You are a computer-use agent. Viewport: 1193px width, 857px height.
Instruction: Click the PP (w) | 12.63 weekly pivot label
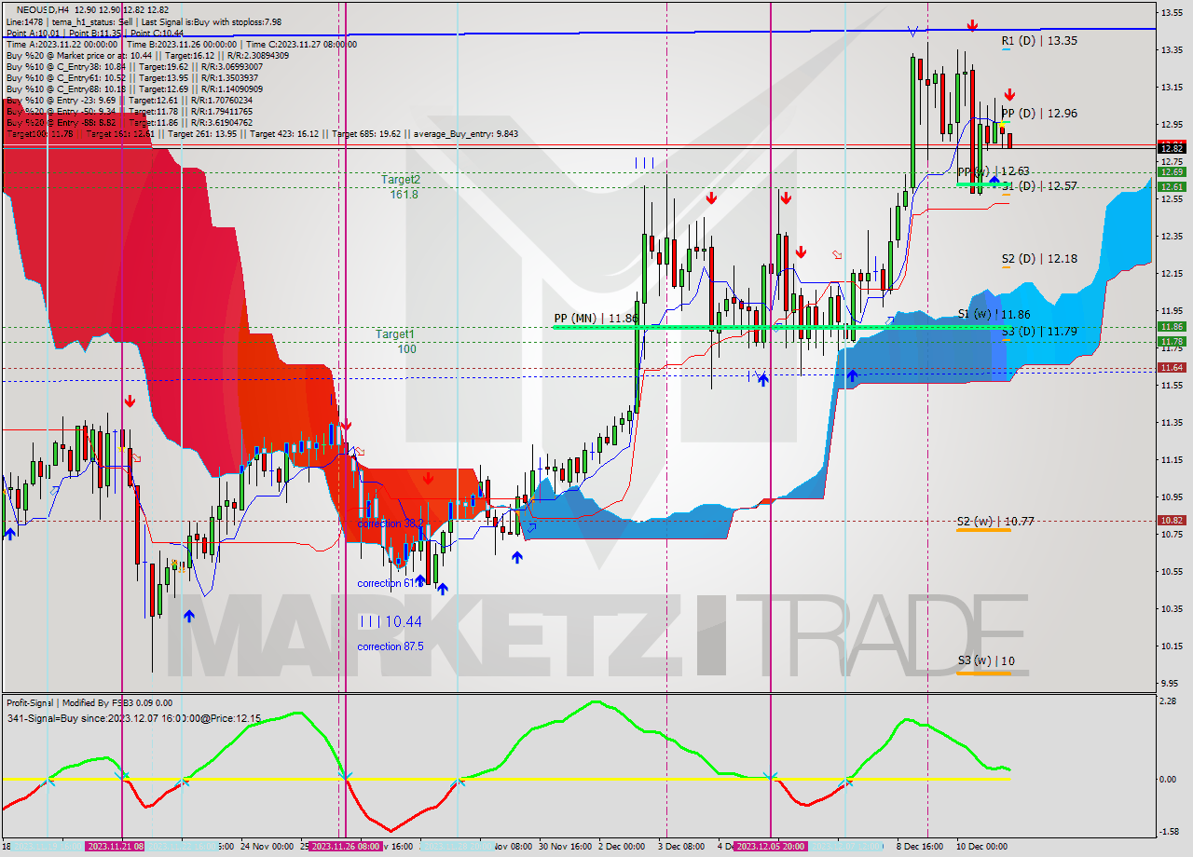[994, 171]
